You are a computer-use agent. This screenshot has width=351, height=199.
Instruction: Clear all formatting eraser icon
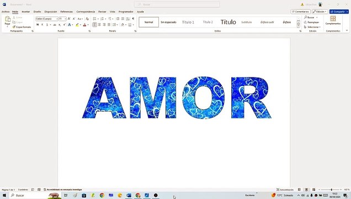pos(87,19)
